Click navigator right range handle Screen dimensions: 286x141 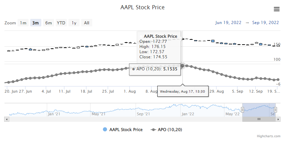pos(275,109)
